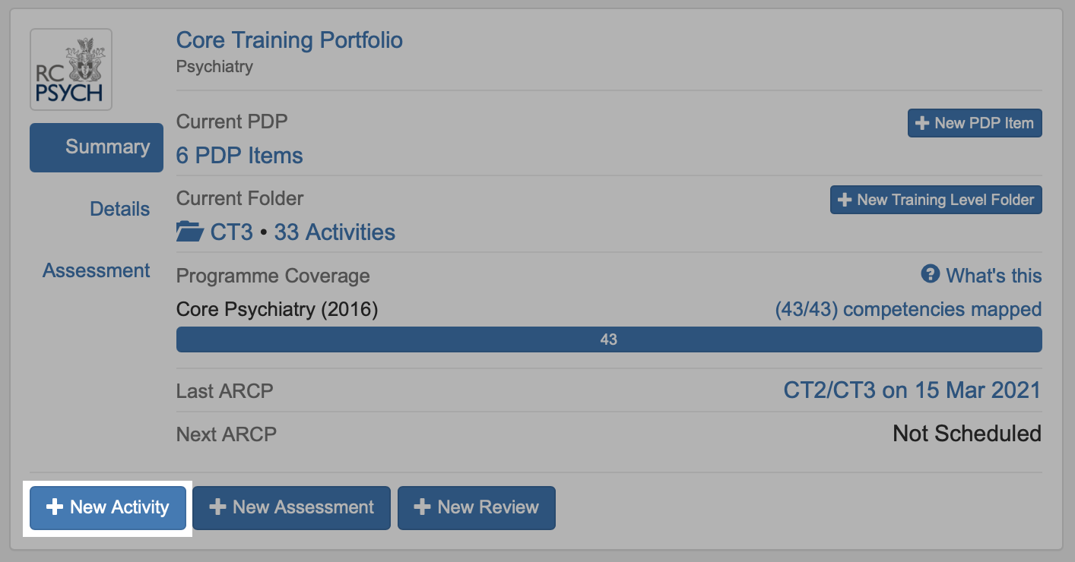Click the New Activity button
Viewport: 1075px width, 562px height.
point(108,507)
